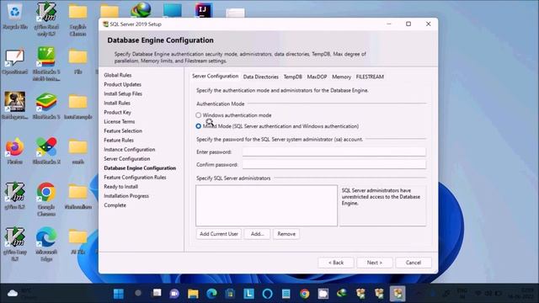Image resolution: width=539 pixels, height=303 pixels.
Task: Focus the Enter password field
Action: [334, 151]
